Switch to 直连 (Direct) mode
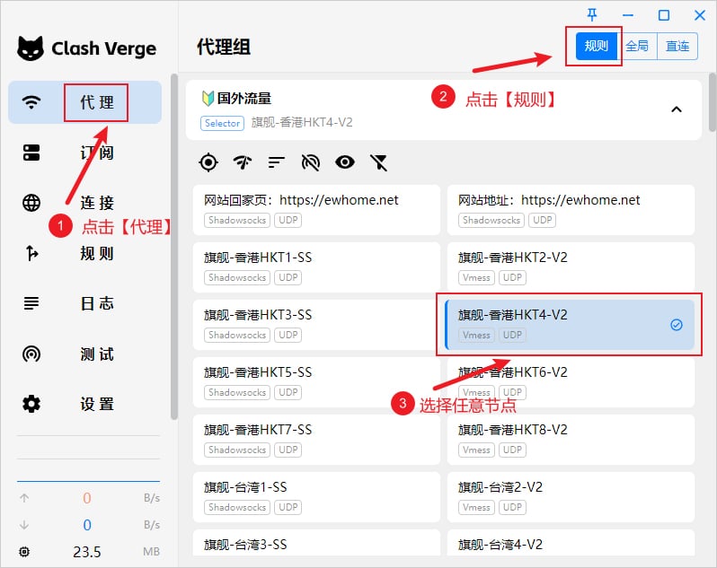This screenshot has height=568, width=717. 677,47
